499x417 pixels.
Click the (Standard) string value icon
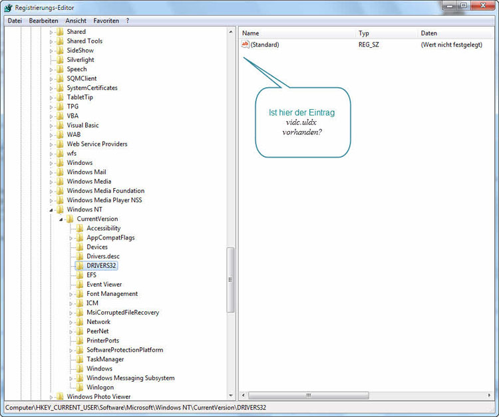(x=245, y=45)
